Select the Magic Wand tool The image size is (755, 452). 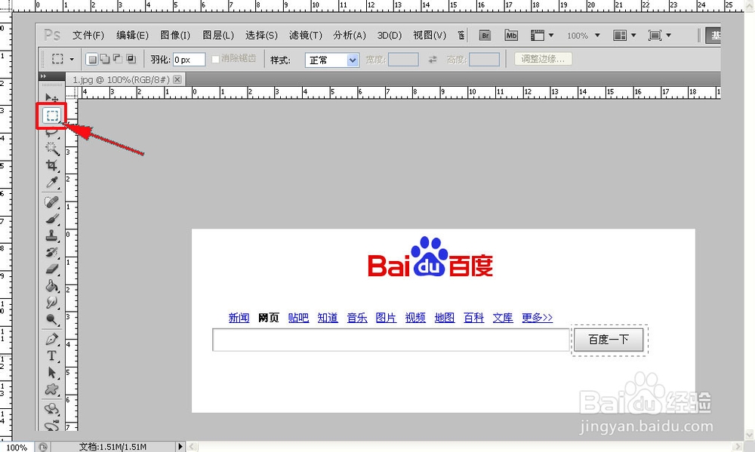(52, 149)
